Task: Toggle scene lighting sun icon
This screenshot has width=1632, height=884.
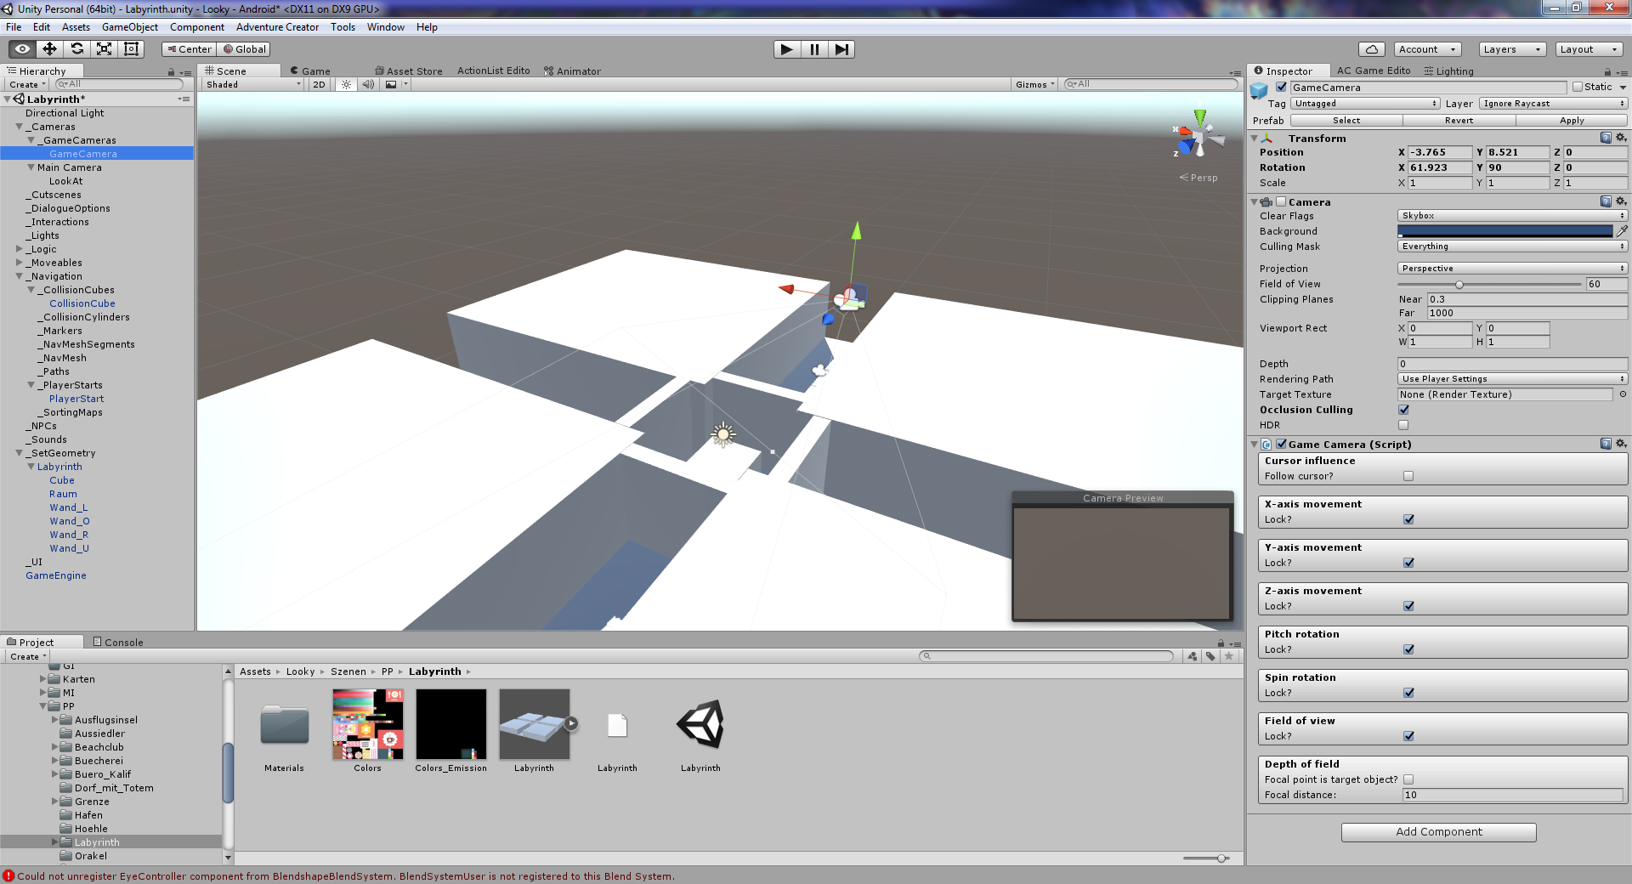Action: click(x=346, y=84)
